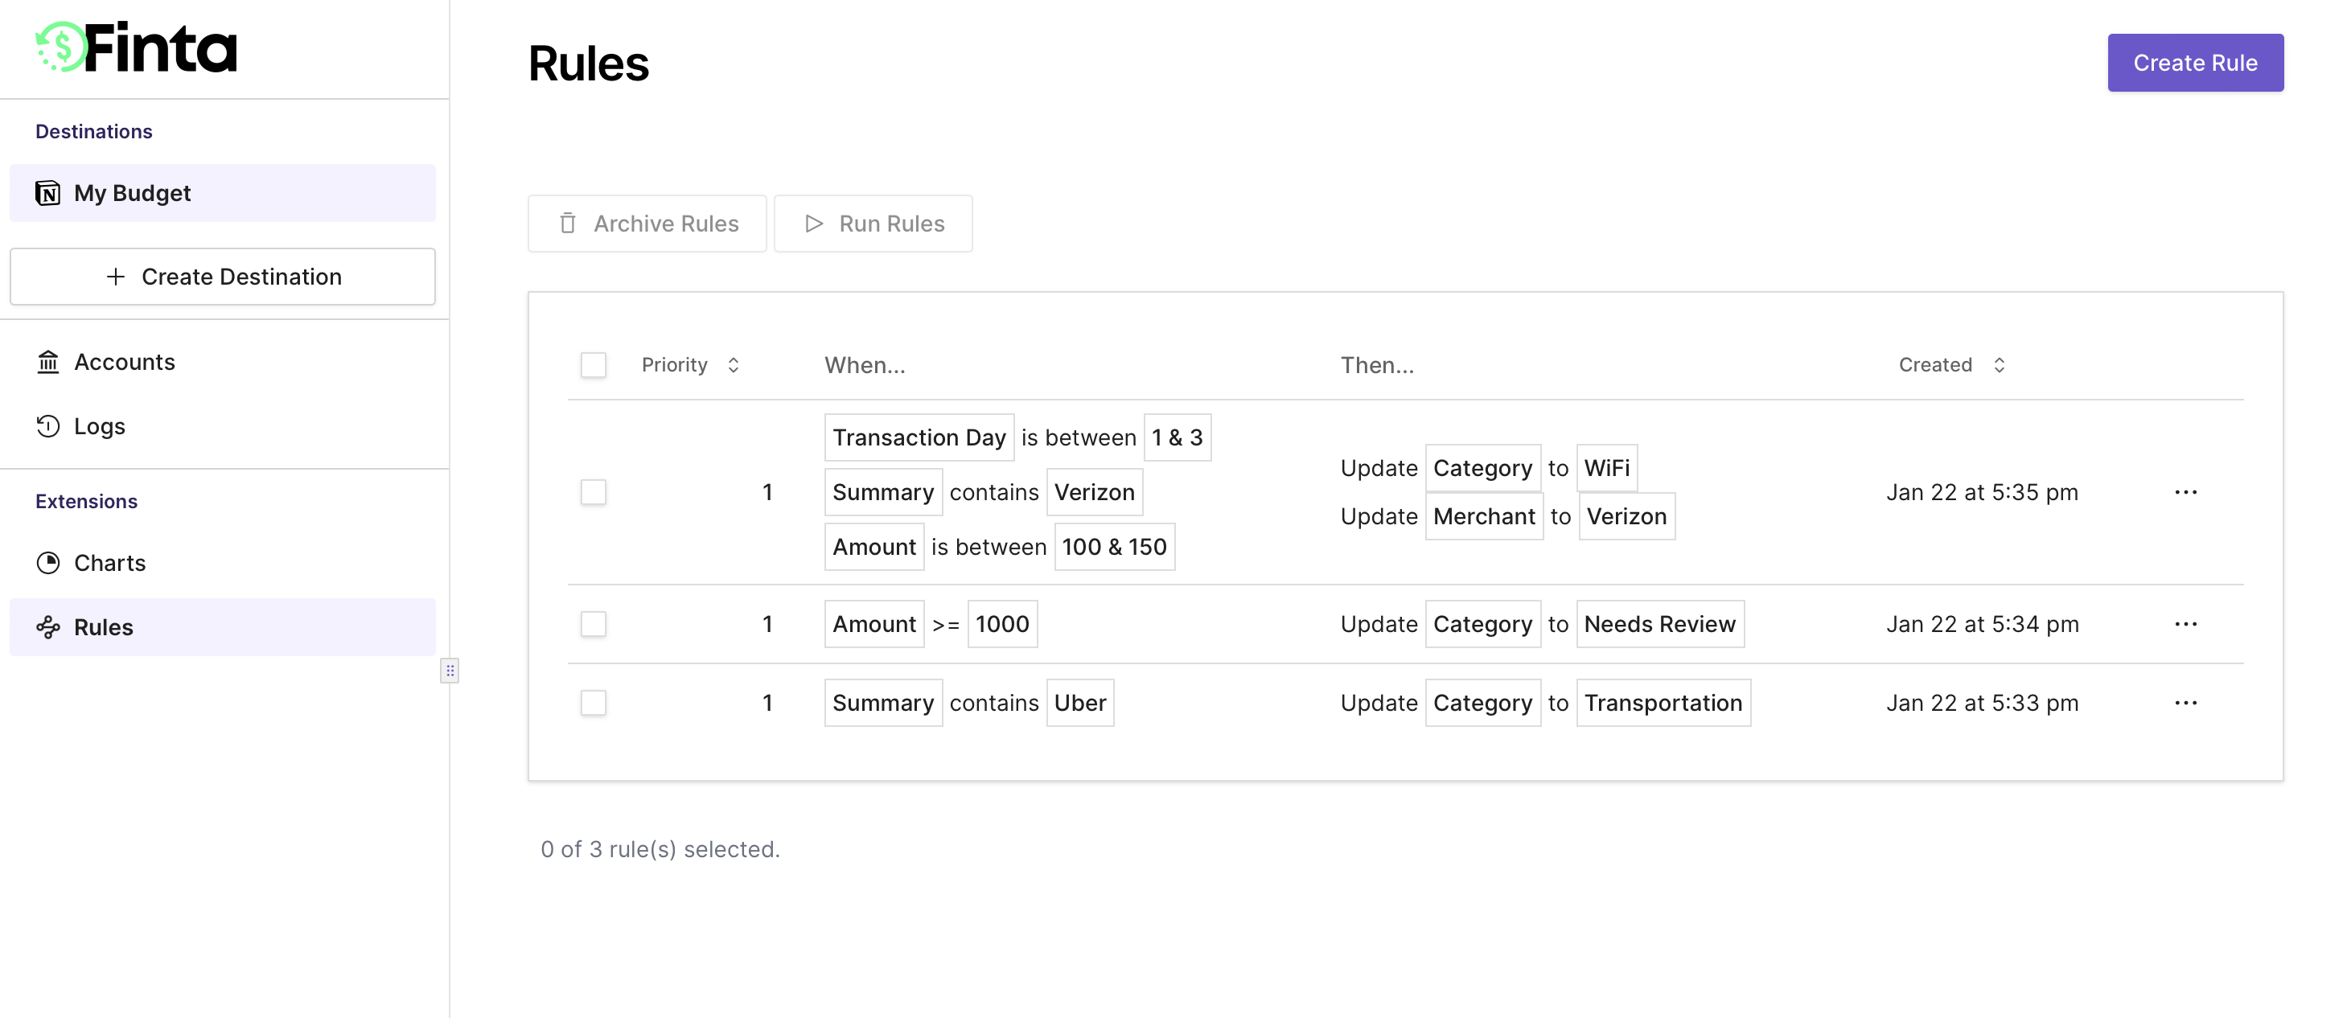Click the Finta logo icon

[60, 47]
